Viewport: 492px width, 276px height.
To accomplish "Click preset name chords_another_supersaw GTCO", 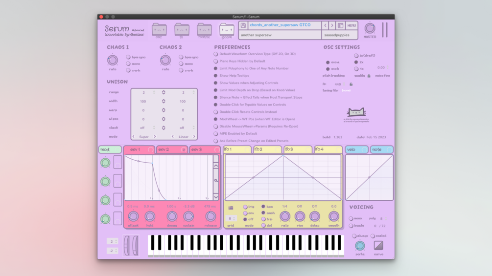I will point(284,25).
